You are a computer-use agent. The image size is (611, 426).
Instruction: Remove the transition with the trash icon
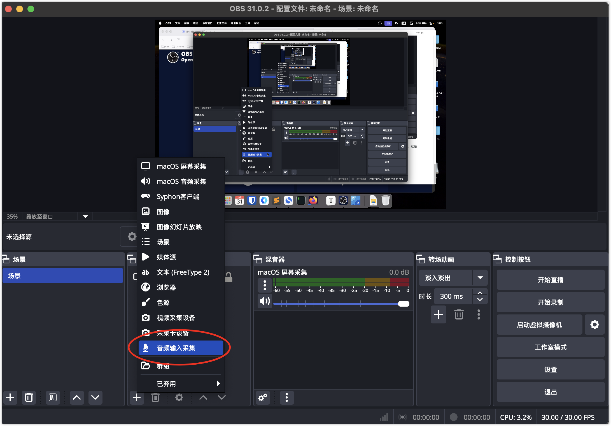point(459,314)
